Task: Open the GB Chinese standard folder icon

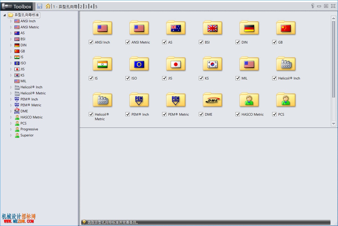Action: pos(286,28)
